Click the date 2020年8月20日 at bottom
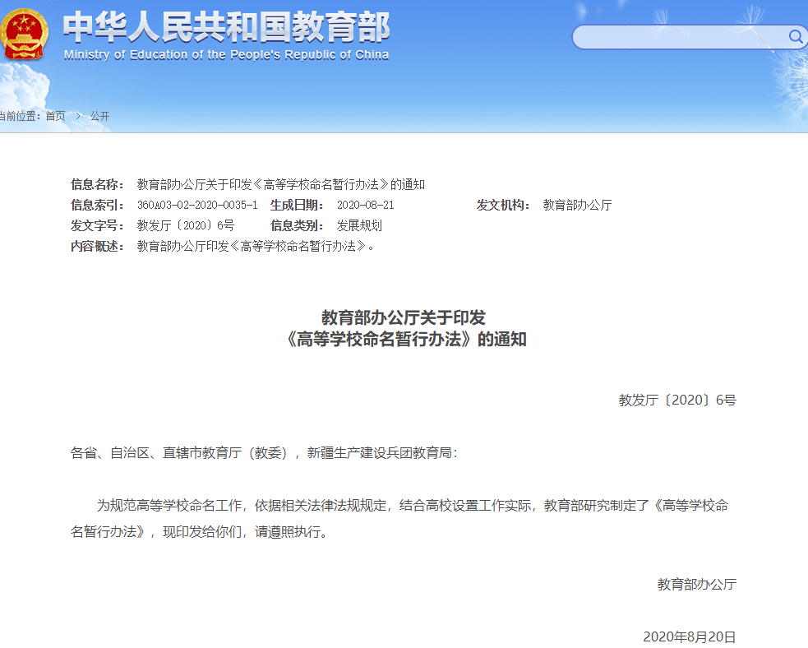Image resolution: width=808 pixels, height=648 pixels. click(690, 635)
